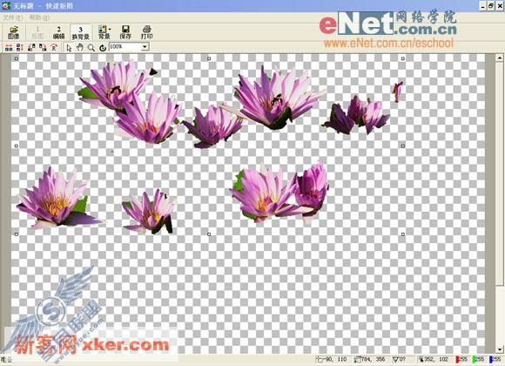
Task: Click the reset rotation arrow icon
Action: 103,48
